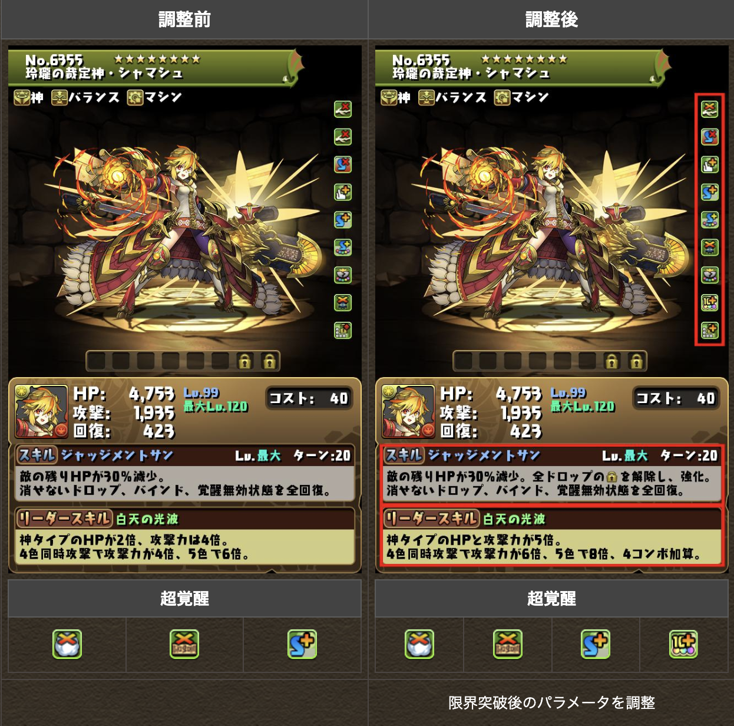
Task: Tap the first empty latent slot in 調整前
Action: [x=96, y=361]
